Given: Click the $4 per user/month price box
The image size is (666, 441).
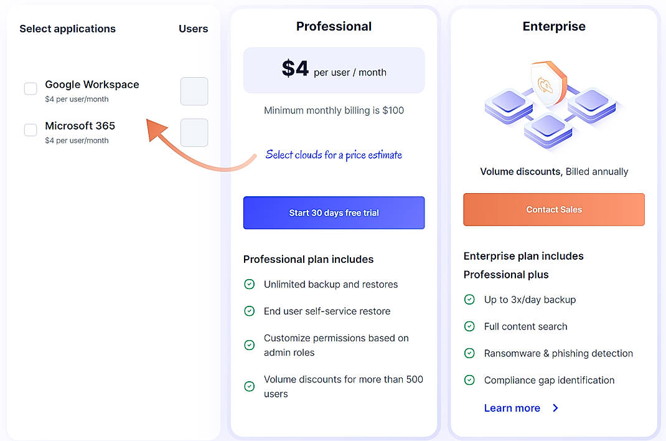Looking at the screenshot, I should 334,69.
